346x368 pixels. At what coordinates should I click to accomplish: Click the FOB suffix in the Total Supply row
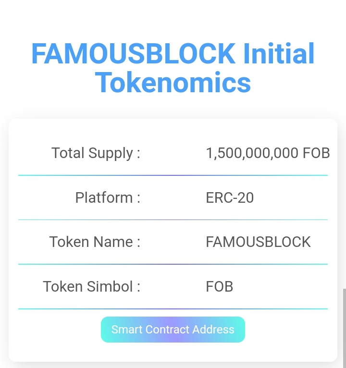coord(316,153)
